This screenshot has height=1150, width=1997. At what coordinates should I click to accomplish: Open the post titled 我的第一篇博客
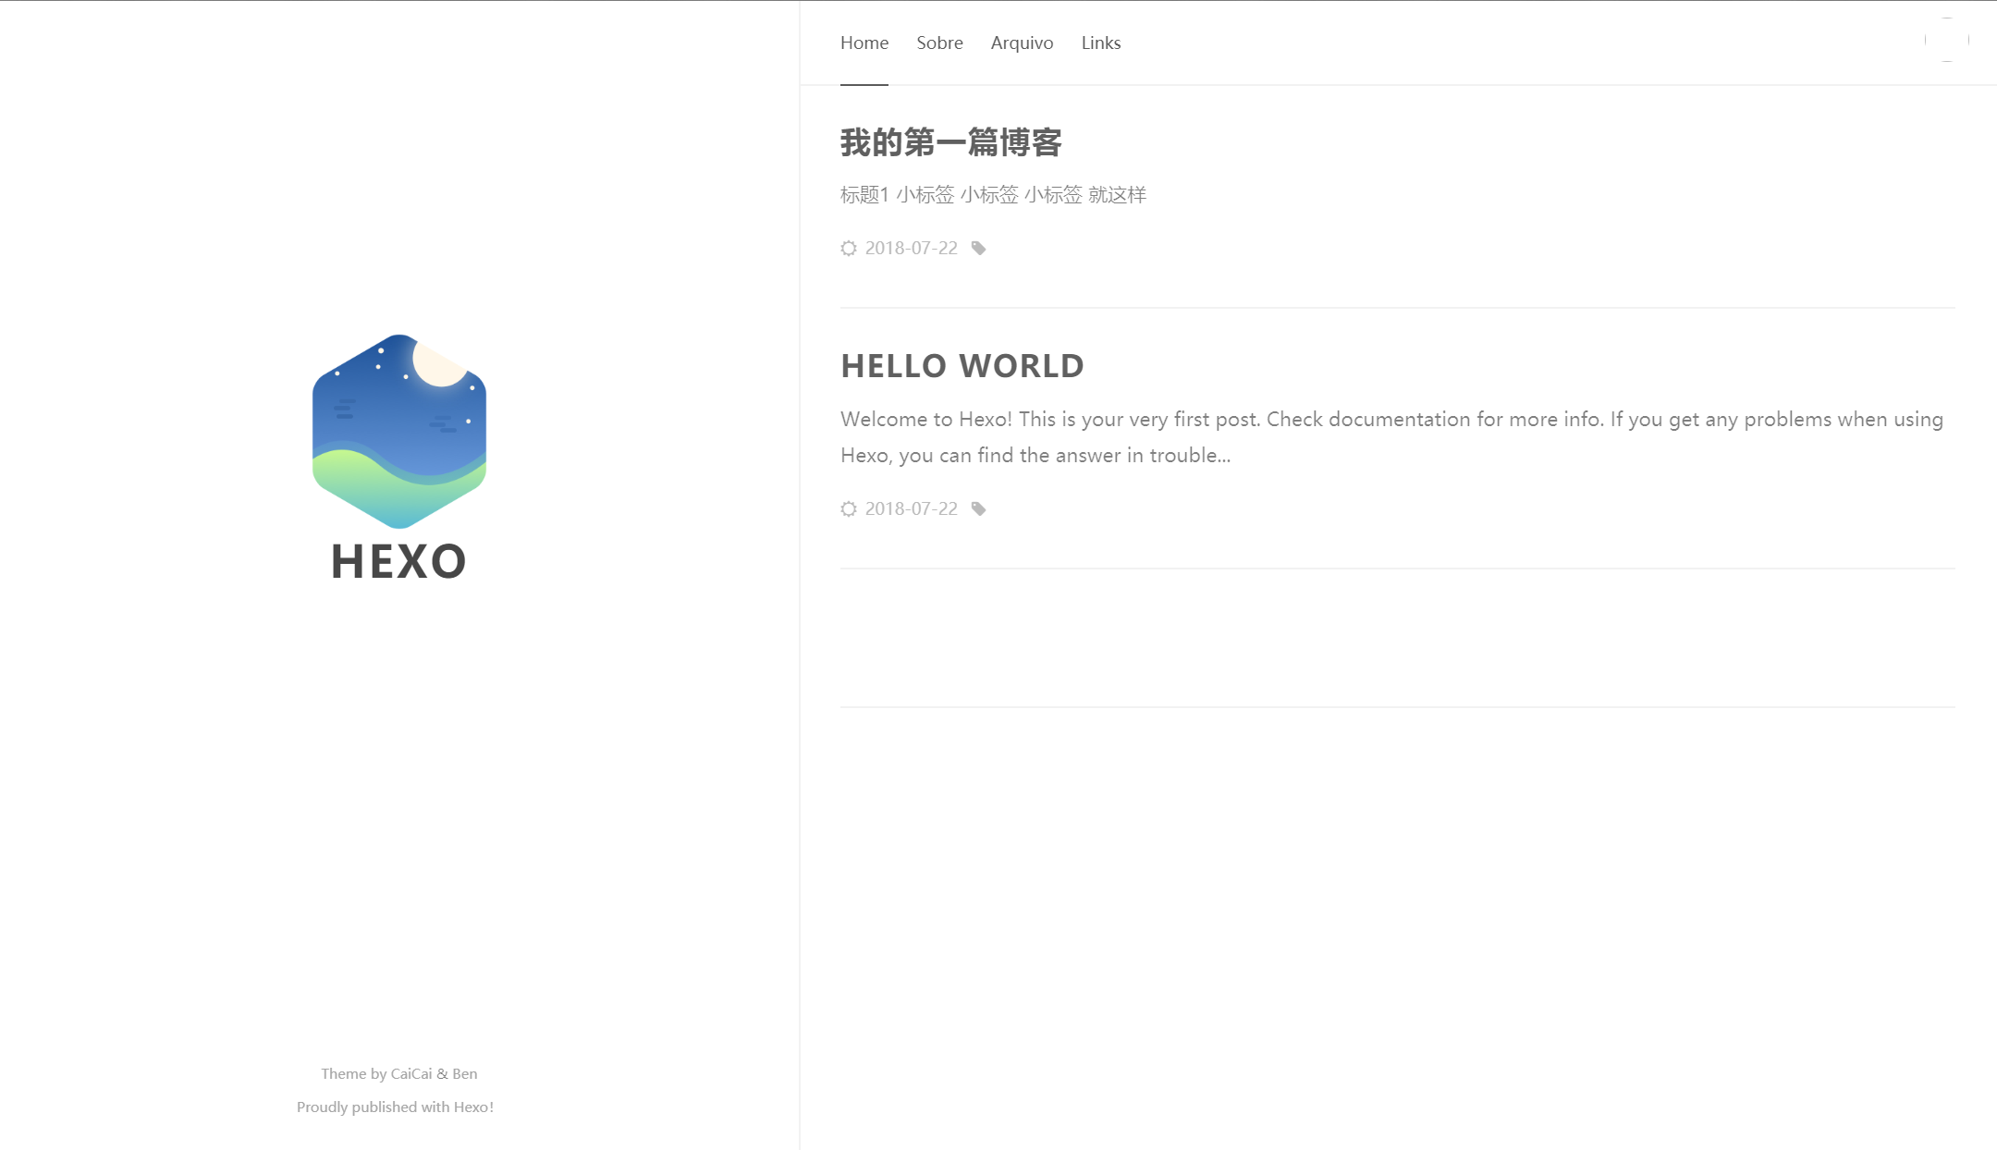pyautogui.click(x=950, y=142)
